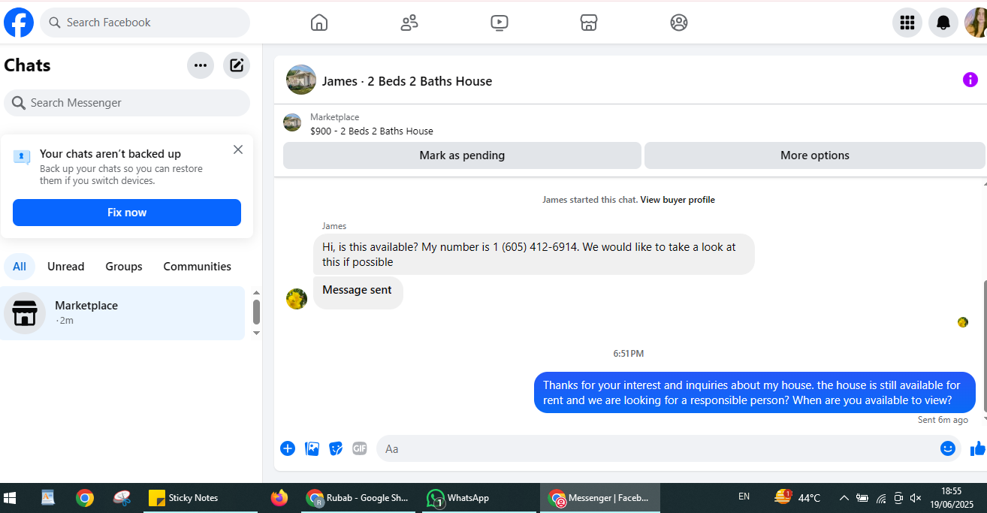This screenshot has height=513, width=987.
Task: Click inside Search Messenger field
Action: (127, 103)
